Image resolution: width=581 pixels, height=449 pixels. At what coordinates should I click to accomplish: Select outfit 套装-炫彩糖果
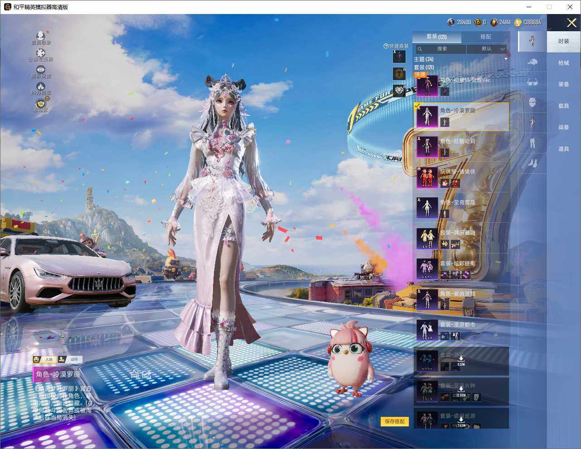(461, 269)
